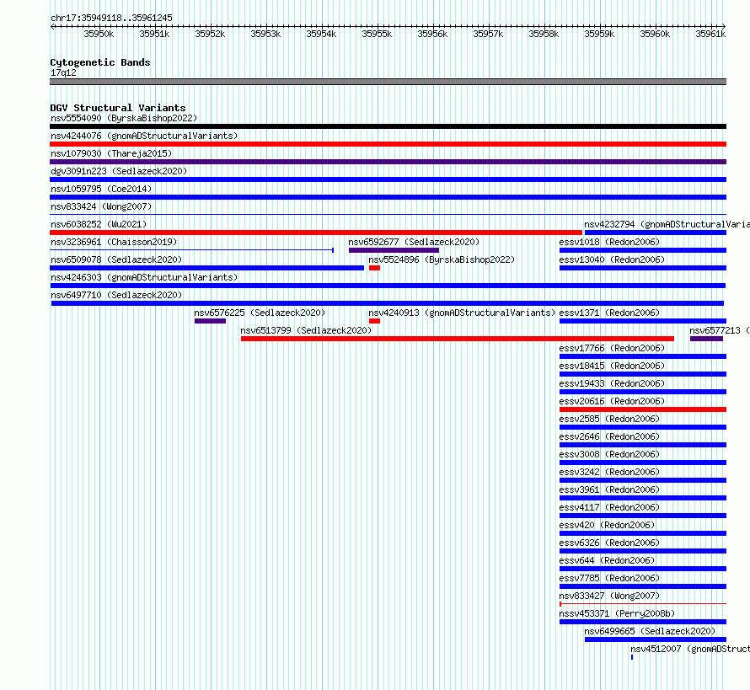The image size is (750, 690).
Task: Select essv1371 (Redon2006) label
Action: (x=609, y=313)
